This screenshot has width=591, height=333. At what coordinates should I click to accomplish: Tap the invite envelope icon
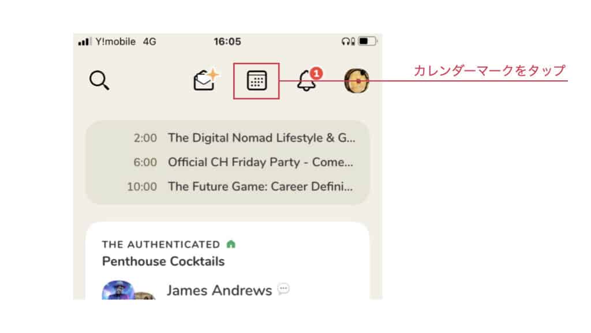(x=206, y=80)
